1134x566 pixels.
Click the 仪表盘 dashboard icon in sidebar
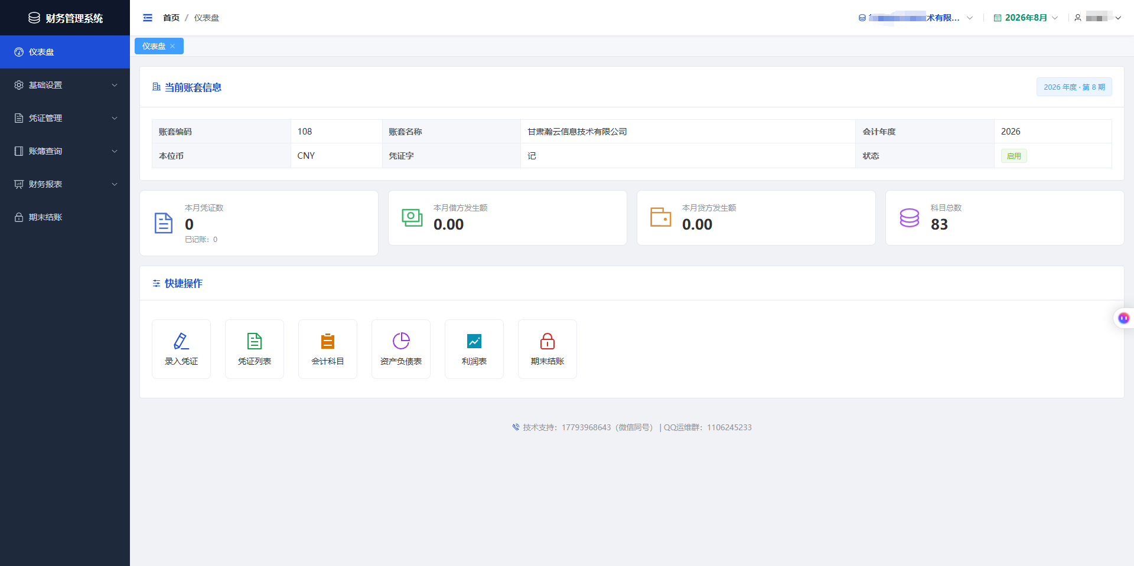pos(19,52)
